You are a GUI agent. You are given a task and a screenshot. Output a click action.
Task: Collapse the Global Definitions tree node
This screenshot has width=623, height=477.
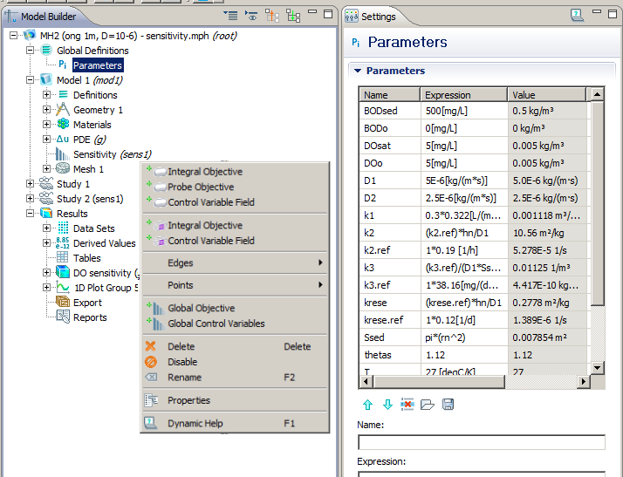31,51
